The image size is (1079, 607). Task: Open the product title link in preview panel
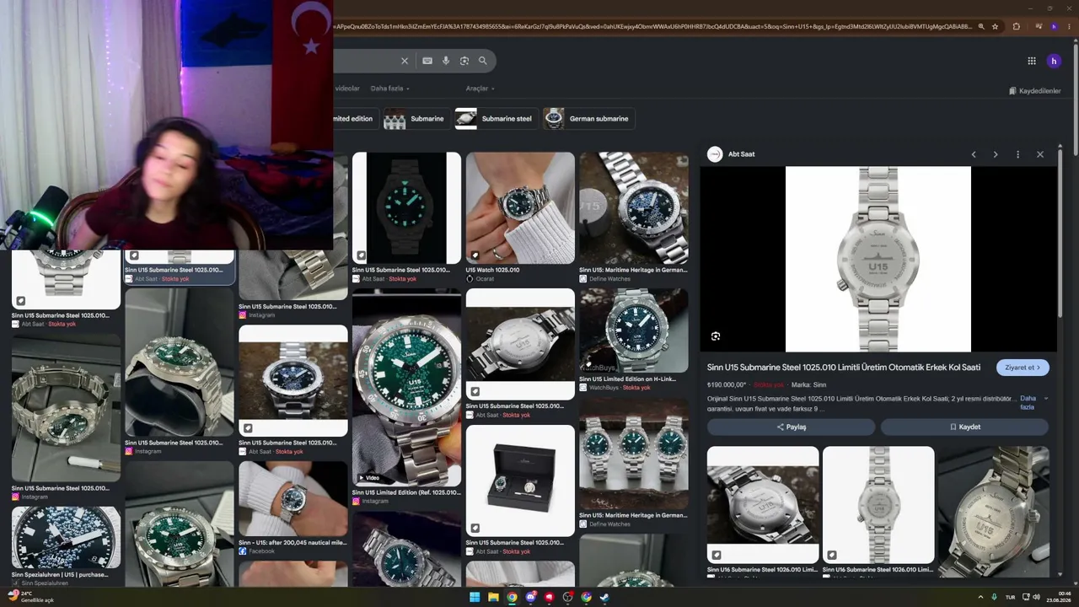point(844,368)
